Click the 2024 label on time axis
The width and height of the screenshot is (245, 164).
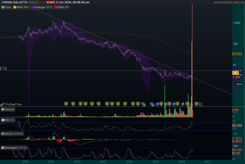coord(129,162)
